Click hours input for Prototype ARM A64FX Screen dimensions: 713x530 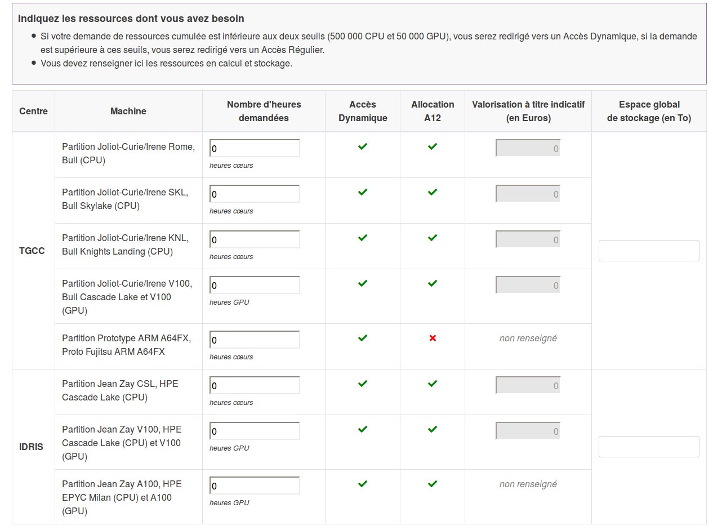tap(255, 340)
